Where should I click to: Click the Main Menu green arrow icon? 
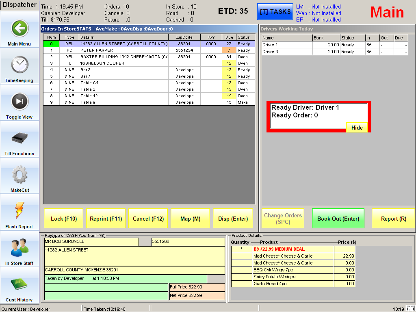click(19, 29)
